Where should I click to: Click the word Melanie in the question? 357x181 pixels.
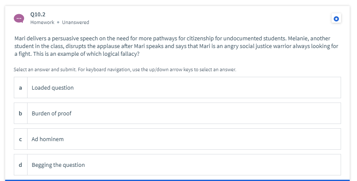298,38
